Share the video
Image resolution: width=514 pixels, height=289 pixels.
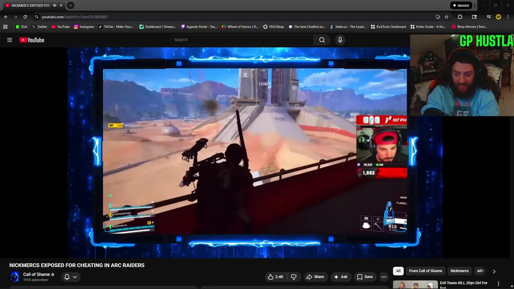coord(315,277)
